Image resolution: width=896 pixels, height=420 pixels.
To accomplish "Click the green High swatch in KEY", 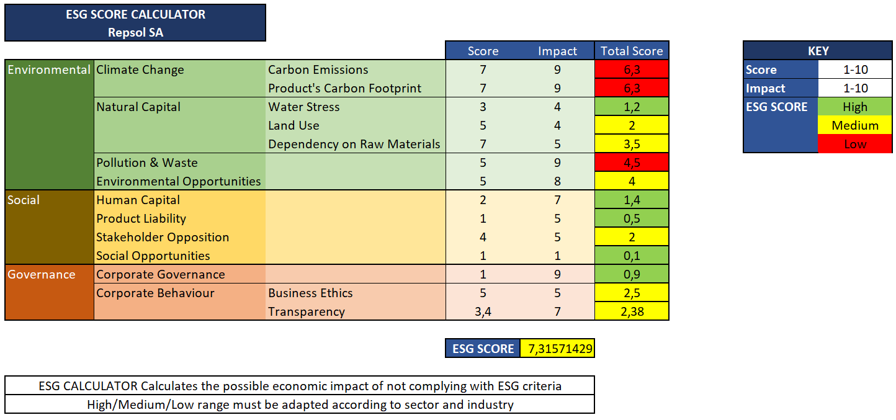I will tap(854, 107).
